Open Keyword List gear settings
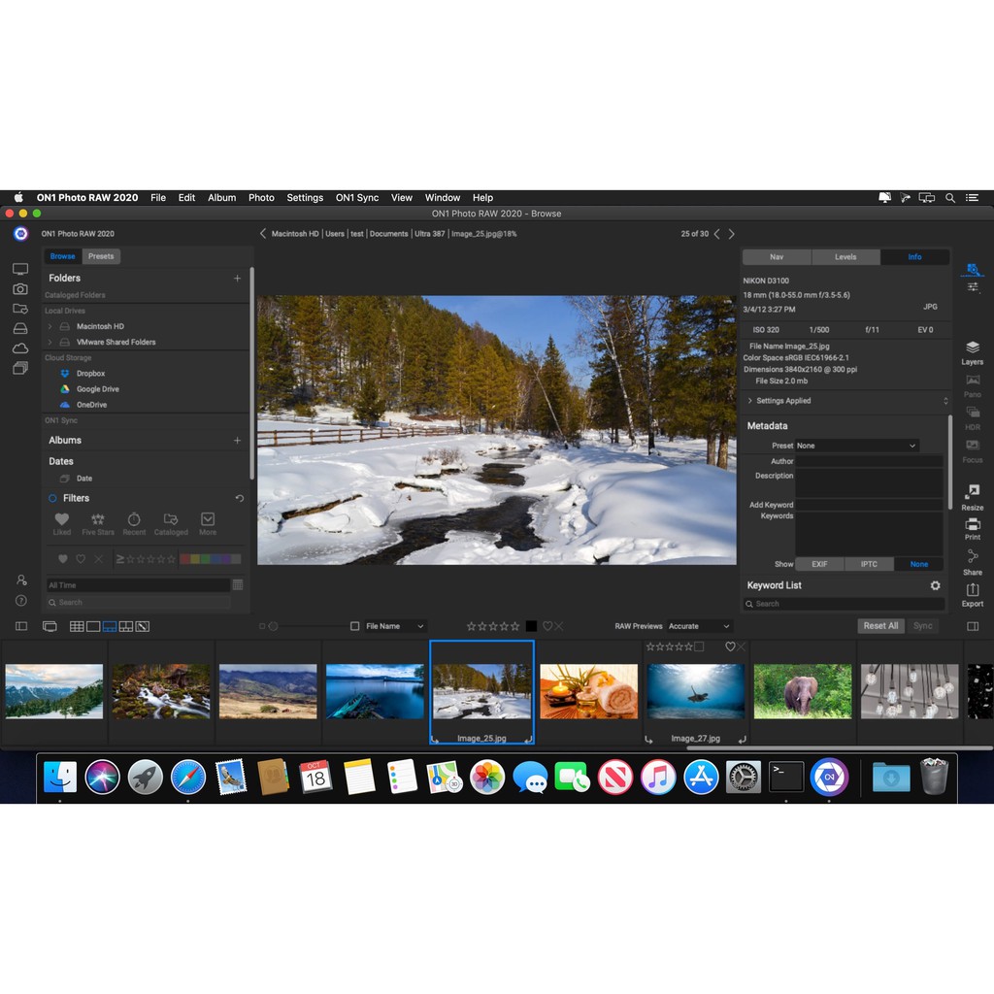The height and width of the screenshot is (994, 994). (x=935, y=585)
